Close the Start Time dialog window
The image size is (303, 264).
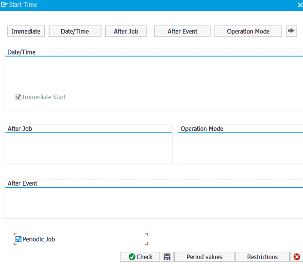300,5
